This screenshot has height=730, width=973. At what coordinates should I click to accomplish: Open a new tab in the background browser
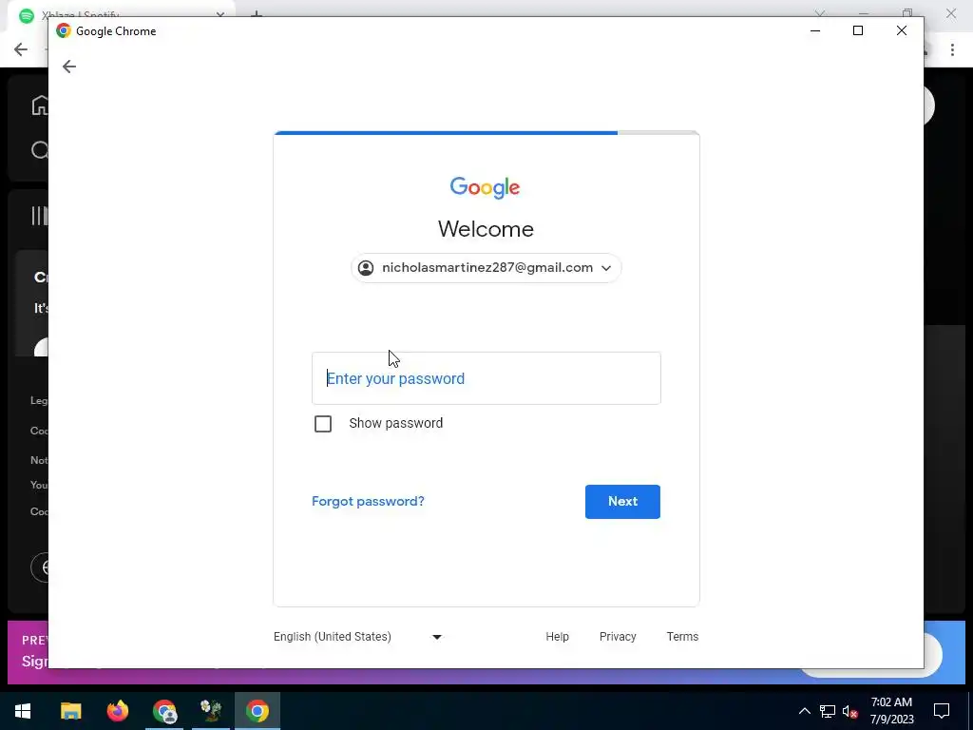coord(257,13)
